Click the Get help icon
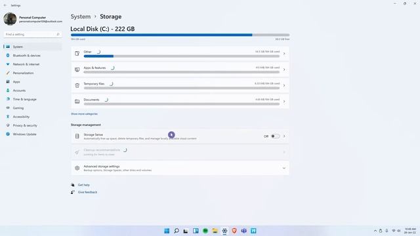420x236 pixels. [x=73, y=185]
